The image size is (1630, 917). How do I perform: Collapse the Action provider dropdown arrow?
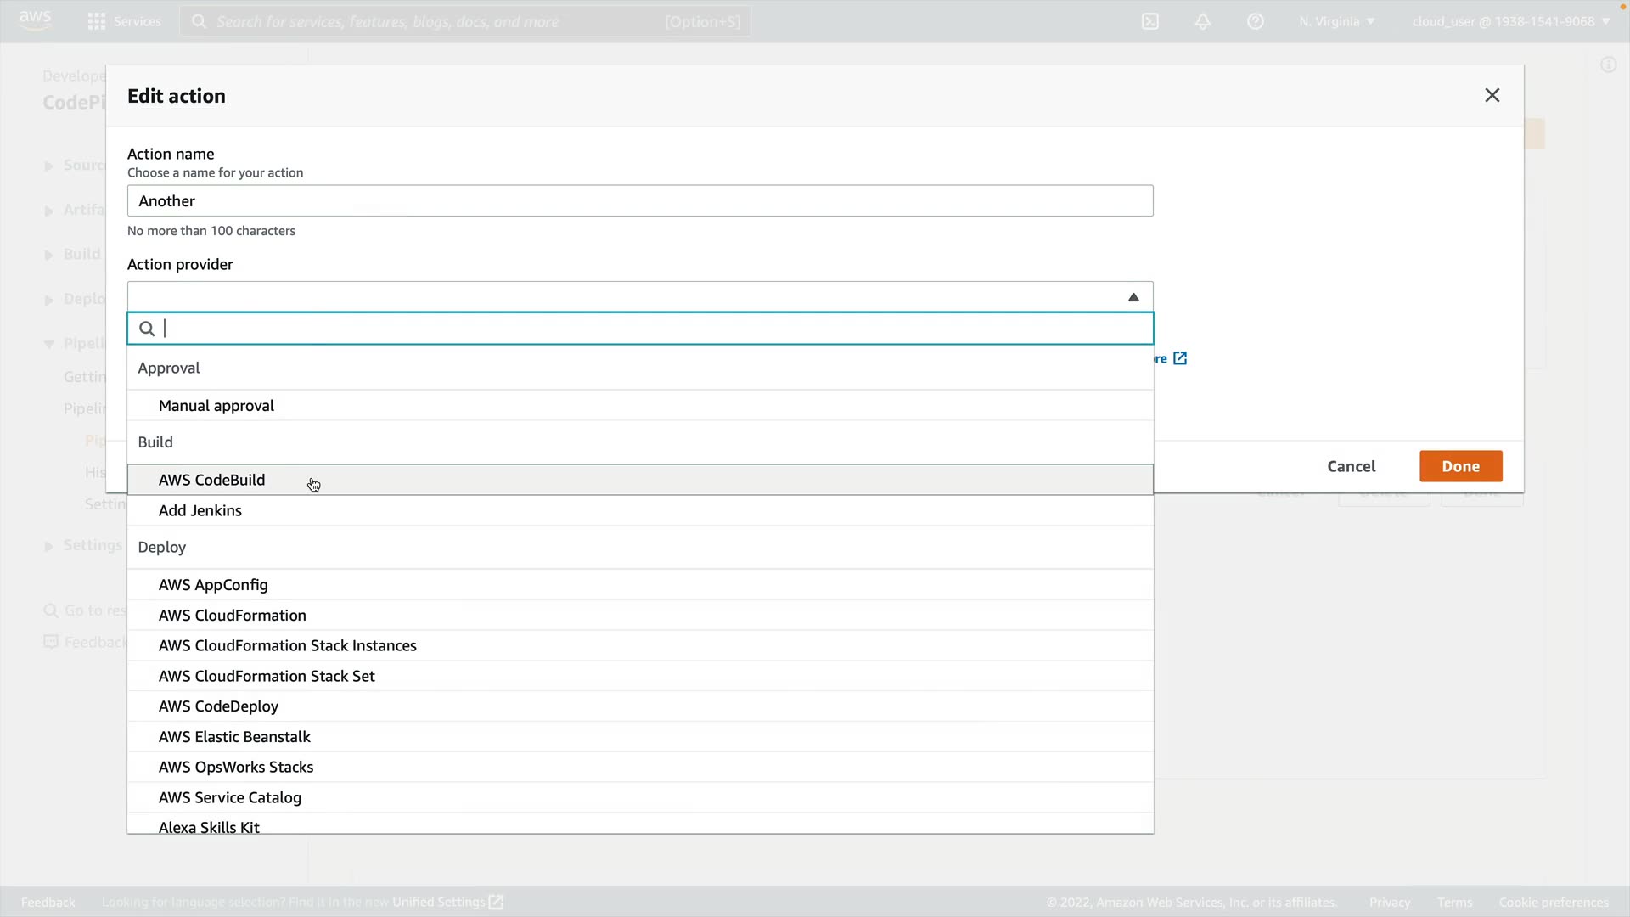(1133, 297)
